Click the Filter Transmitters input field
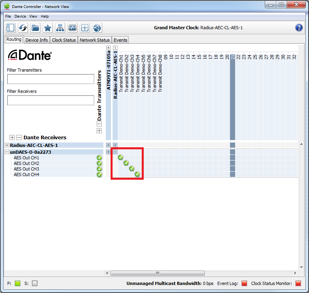309x293 pixels. click(x=51, y=79)
